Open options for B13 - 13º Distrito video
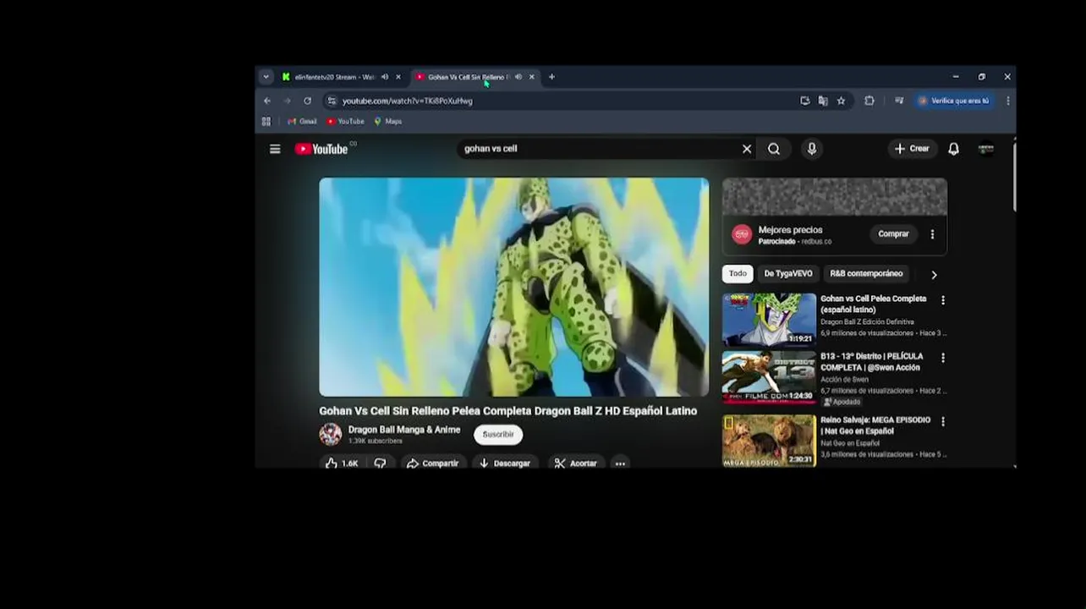This screenshot has height=609, width=1086. pyautogui.click(x=943, y=358)
